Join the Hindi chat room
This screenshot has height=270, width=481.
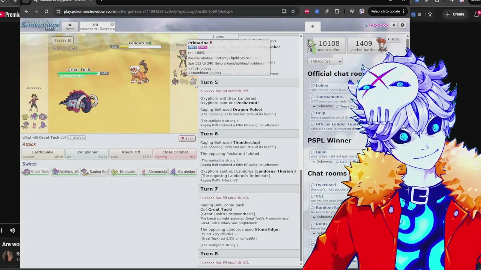pos(321,152)
